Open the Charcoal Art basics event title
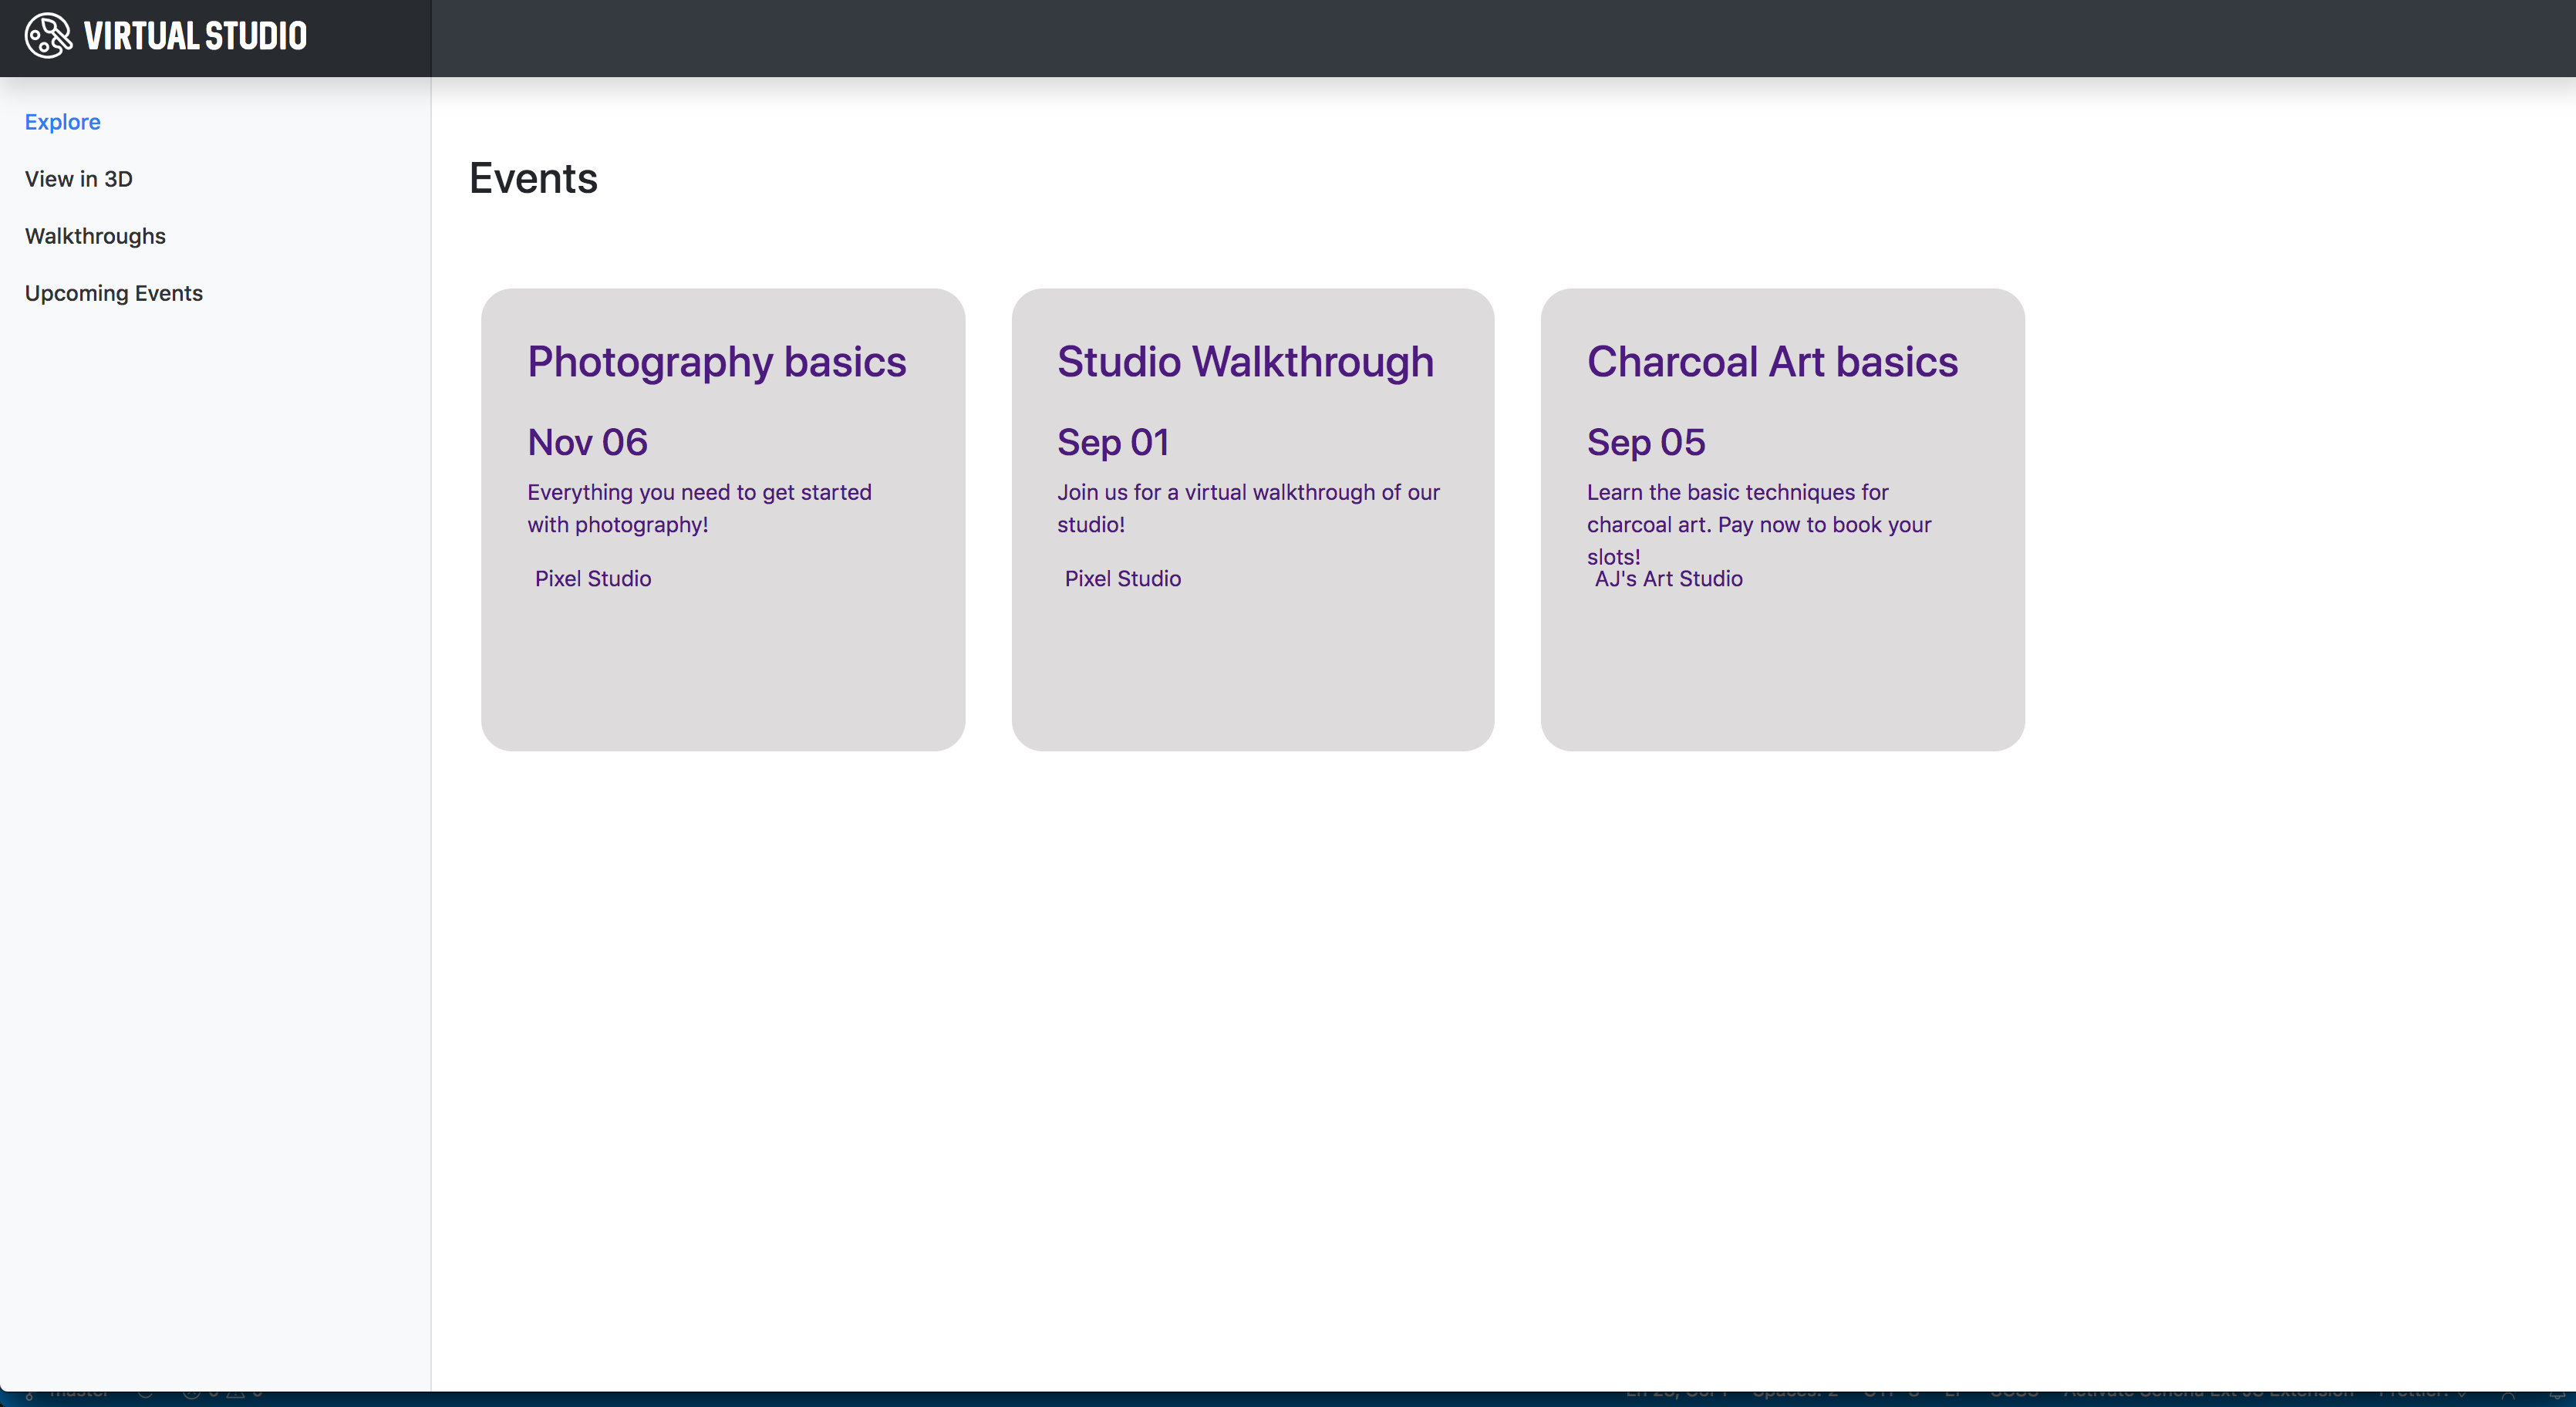2576x1407 pixels. pos(1772,362)
